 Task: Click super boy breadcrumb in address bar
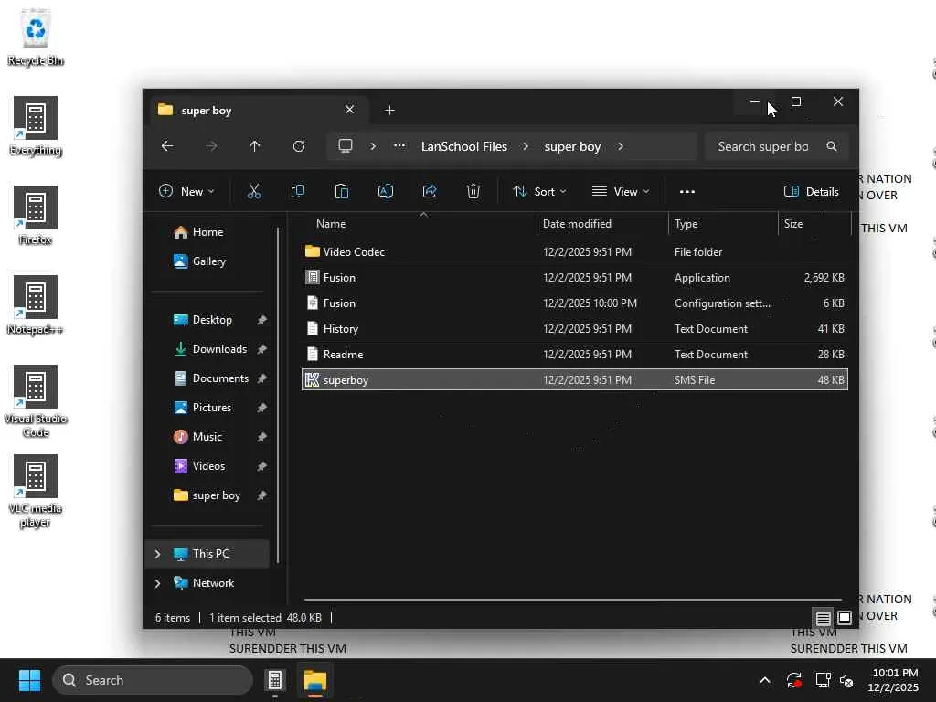click(x=572, y=146)
